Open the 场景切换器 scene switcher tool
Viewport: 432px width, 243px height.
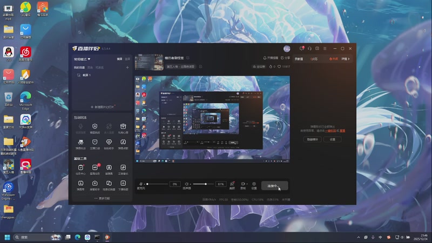[x=109, y=185]
